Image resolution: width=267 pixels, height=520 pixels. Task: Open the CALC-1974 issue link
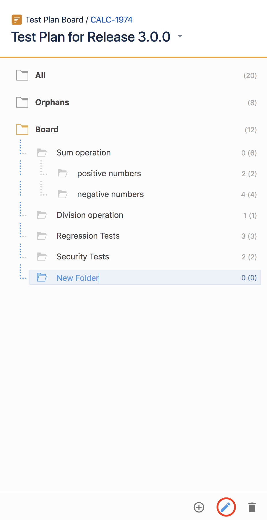point(112,20)
